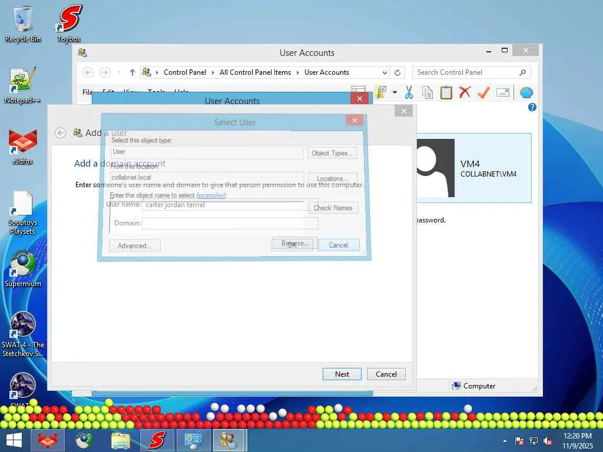Click the Next button

click(342, 374)
